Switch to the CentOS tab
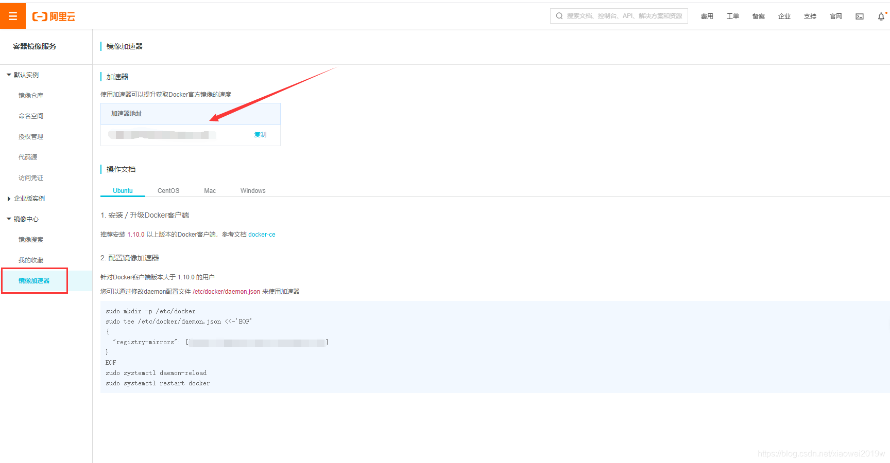 click(x=168, y=191)
